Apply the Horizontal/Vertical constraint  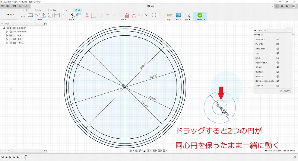[x=87, y=15]
